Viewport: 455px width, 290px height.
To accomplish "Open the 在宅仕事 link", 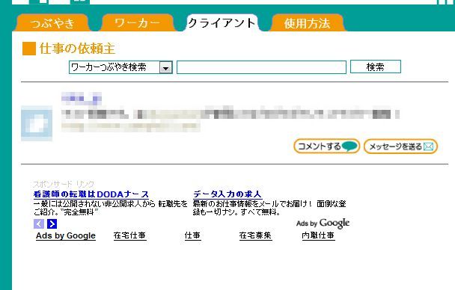I will (129, 235).
